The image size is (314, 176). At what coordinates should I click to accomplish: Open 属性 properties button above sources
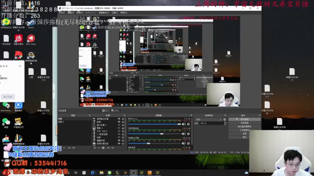[x=106, y=111]
